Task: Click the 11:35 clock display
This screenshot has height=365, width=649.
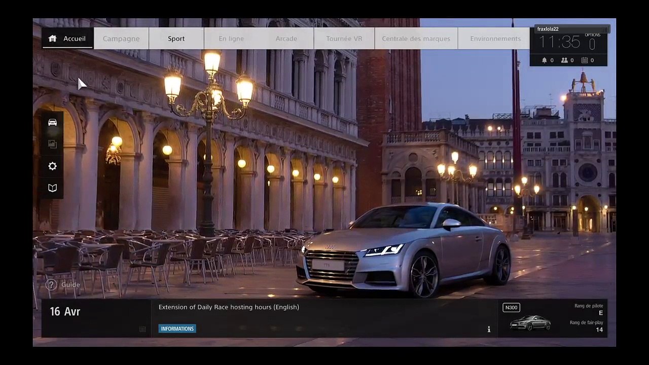Action: tap(559, 43)
